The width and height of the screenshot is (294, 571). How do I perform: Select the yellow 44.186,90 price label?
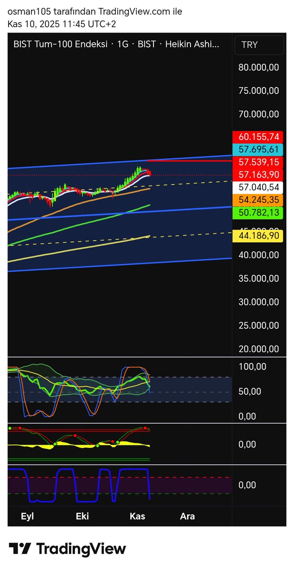click(258, 236)
